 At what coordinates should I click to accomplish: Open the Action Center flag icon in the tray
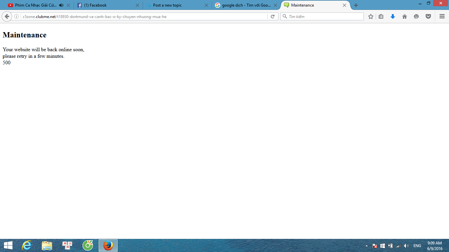[x=375, y=246]
